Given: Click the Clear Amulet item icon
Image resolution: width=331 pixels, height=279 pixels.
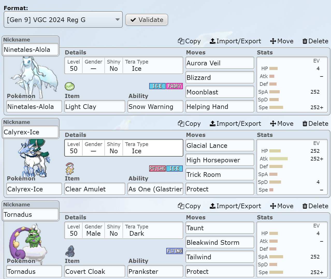Looking at the screenshot, I should pyautogui.click(x=70, y=169).
